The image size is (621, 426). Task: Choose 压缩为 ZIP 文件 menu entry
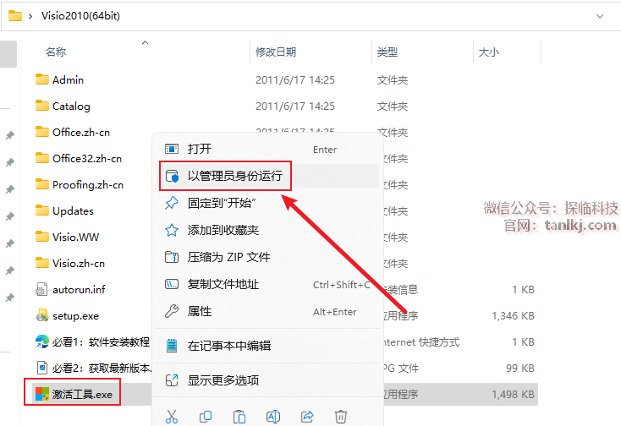[x=267, y=257]
